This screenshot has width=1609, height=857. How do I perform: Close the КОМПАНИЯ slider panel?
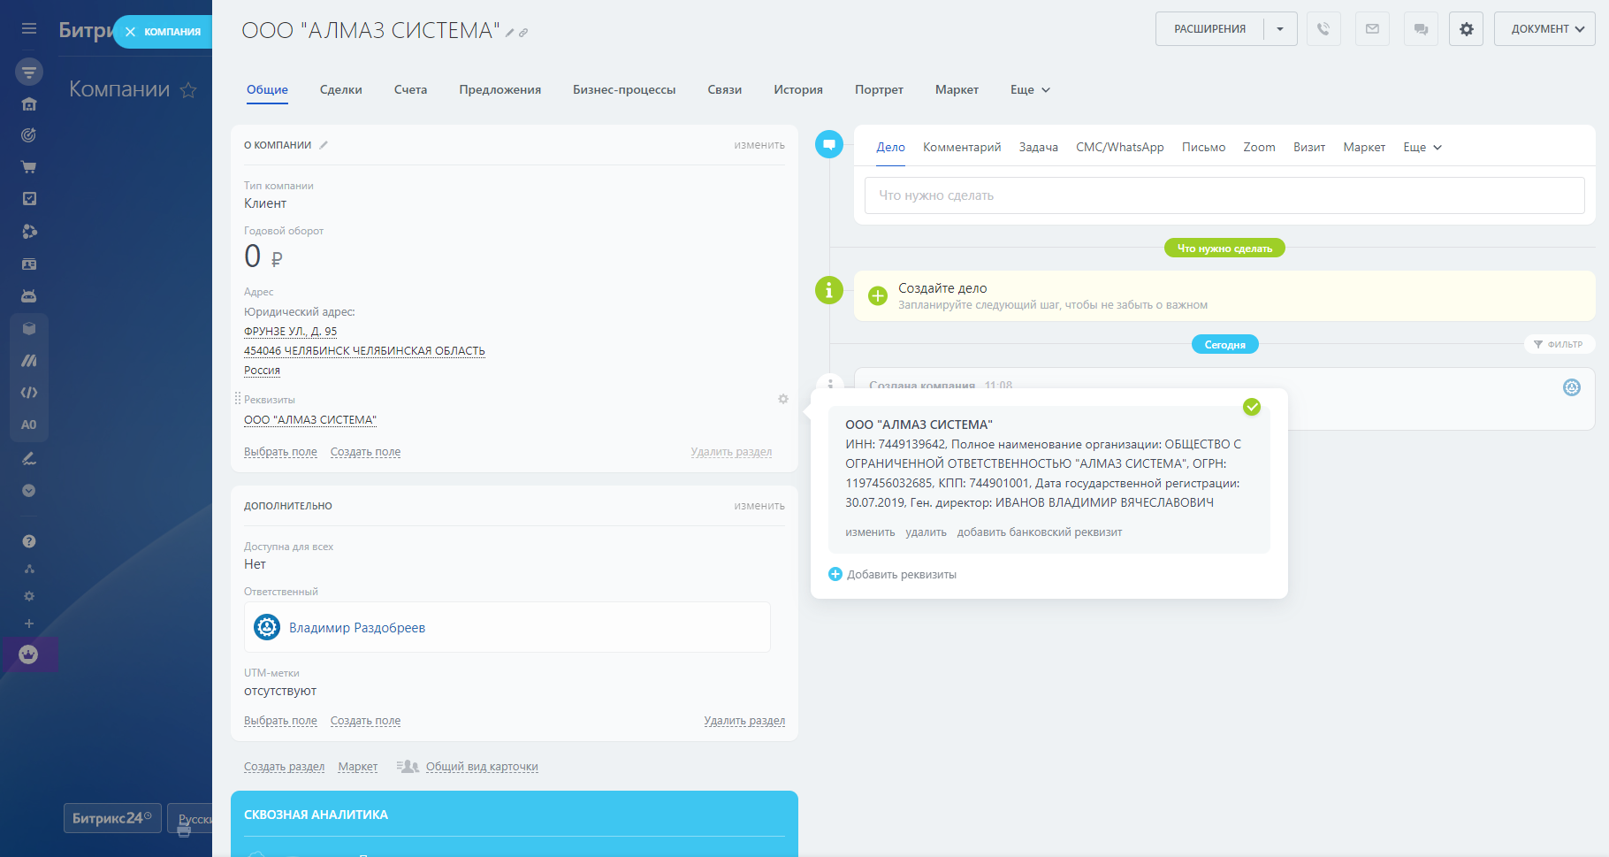click(x=131, y=32)
